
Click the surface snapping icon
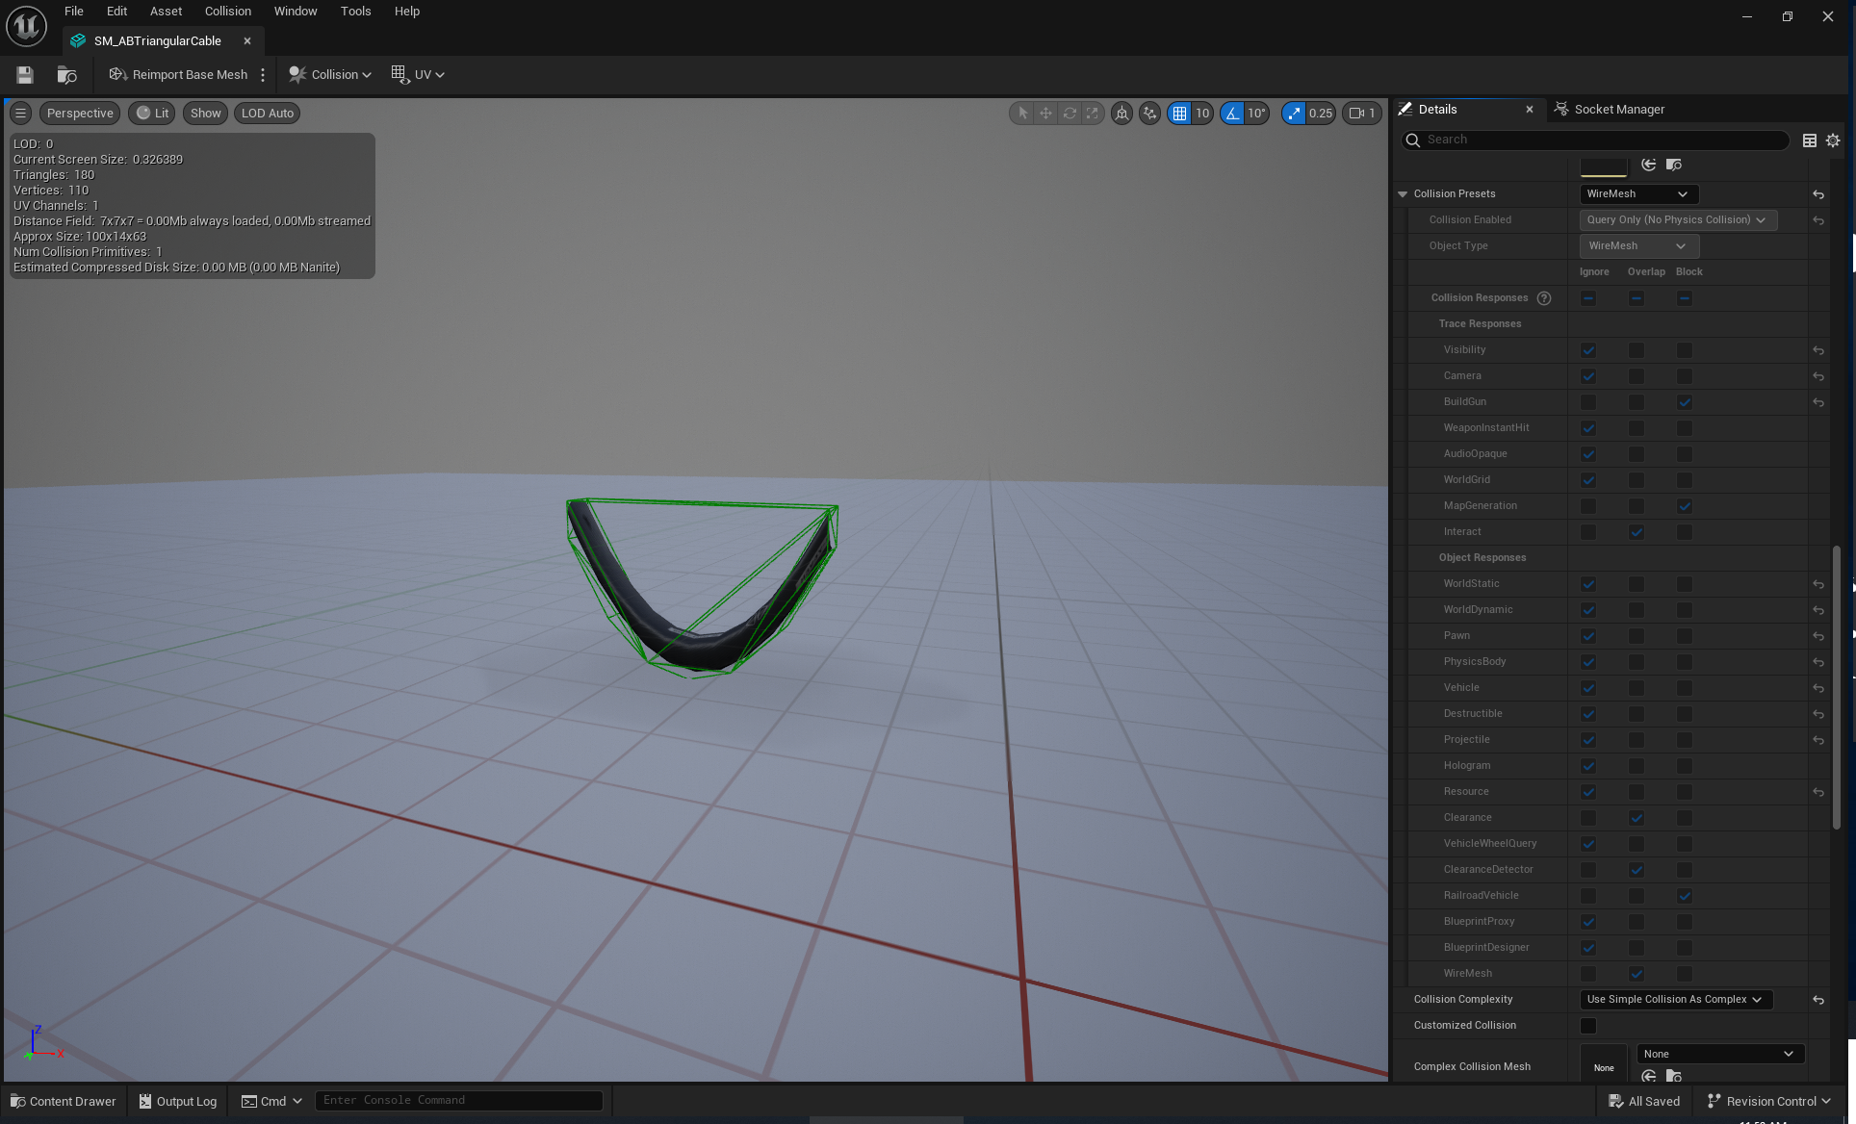pos(1149,114)
